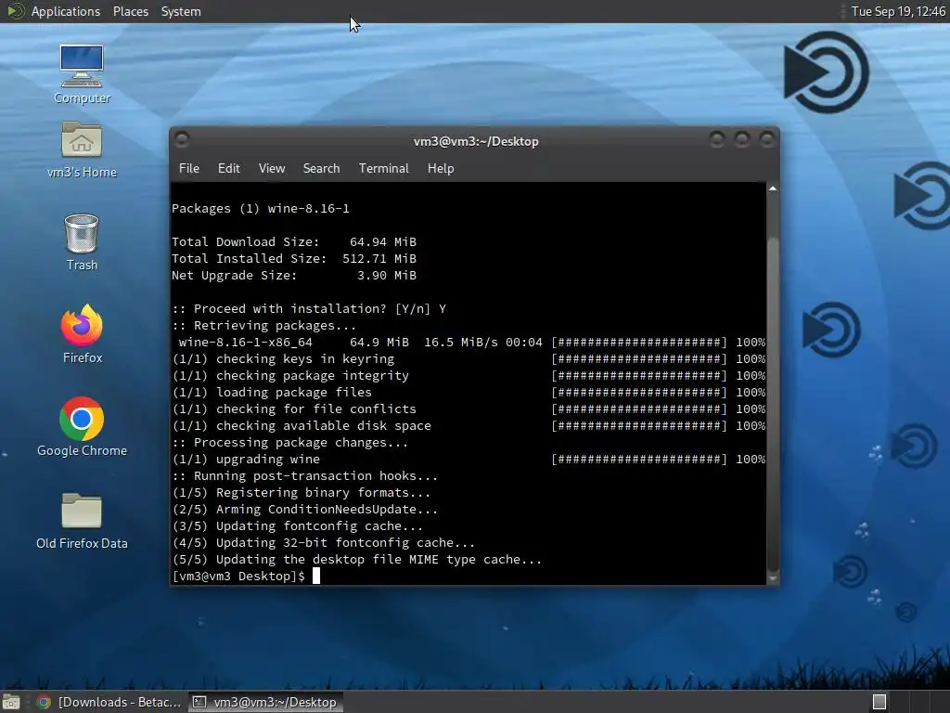Click the terminal vertical scrollbar thumb
Image resolution: width=950 pixels, height=713 pixels.
(773, 403)
